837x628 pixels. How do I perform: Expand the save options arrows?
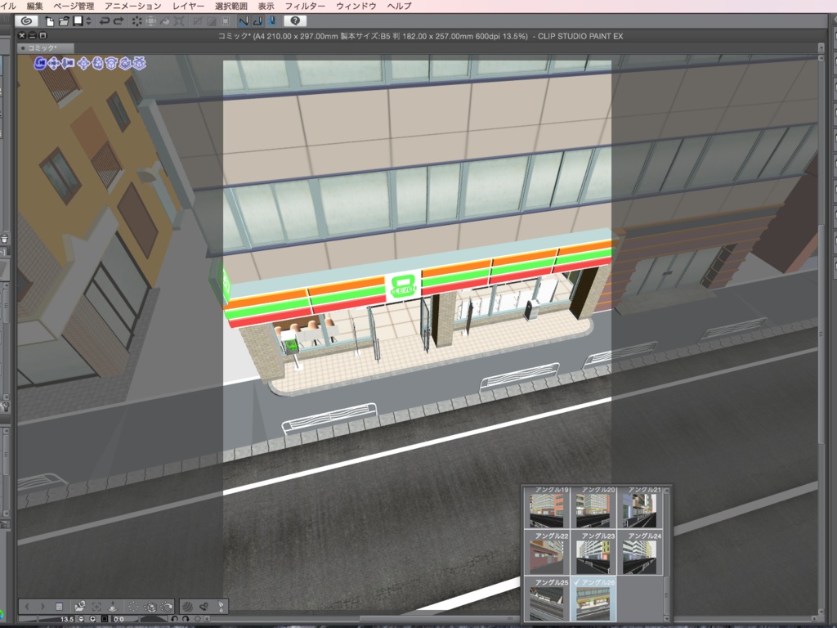(87, 20)
